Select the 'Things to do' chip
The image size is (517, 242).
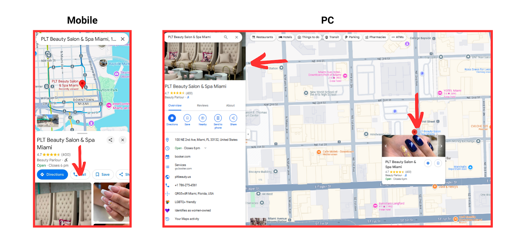coord(308,37)
